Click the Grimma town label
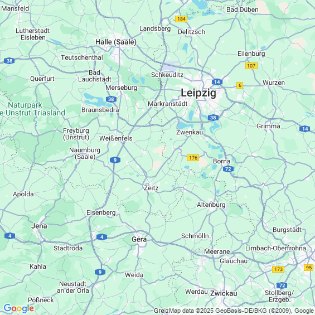This screenshot has height=315, width=315. click(x=268, y=126)
